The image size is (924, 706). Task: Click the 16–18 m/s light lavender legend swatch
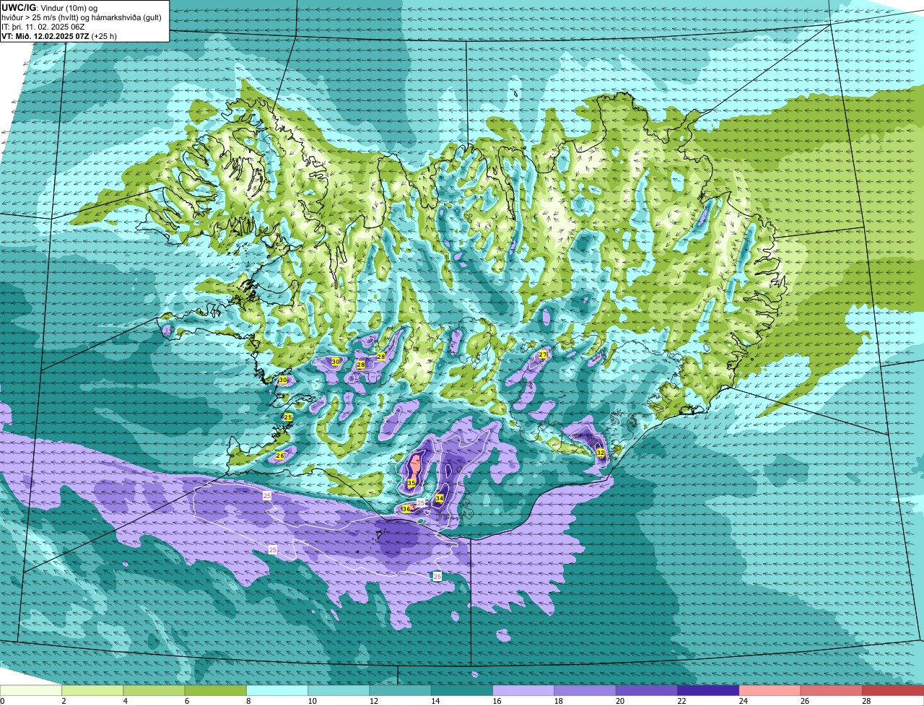(523, 690)
